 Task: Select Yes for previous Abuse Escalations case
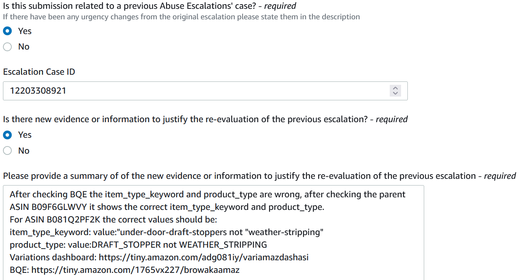7,31
